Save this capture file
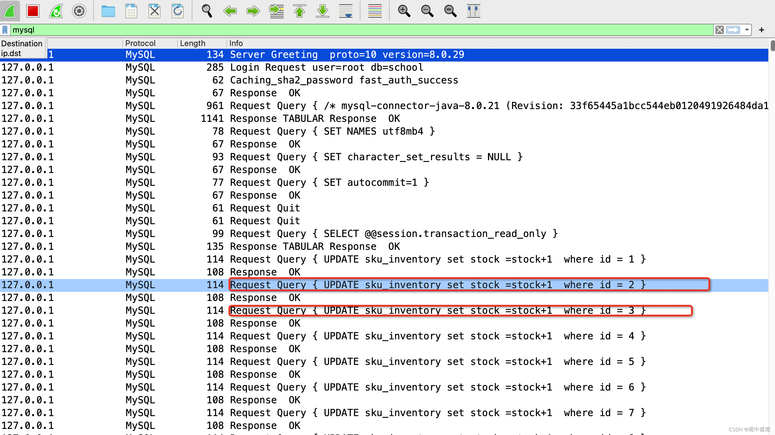 click(x=132, y=11)
